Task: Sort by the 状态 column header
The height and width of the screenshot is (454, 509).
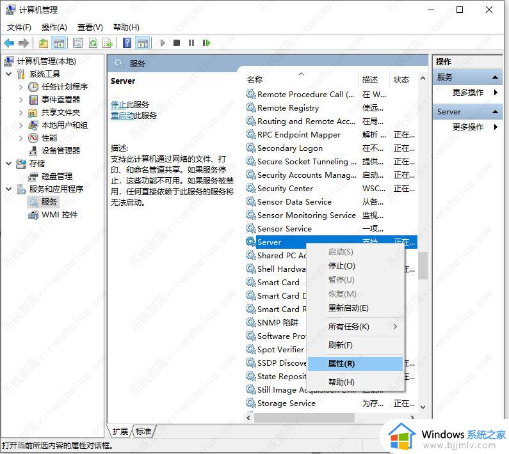Action: click(x=403, y=79)
